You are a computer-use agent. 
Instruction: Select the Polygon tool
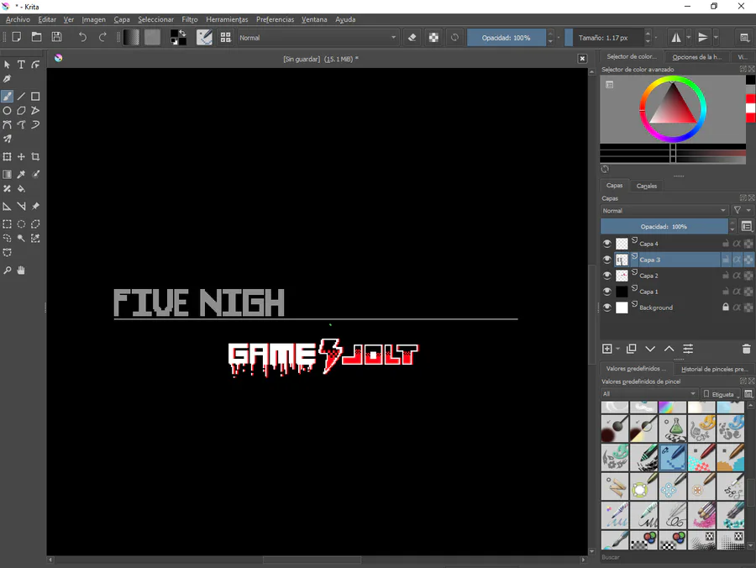(x=21, y=110)
